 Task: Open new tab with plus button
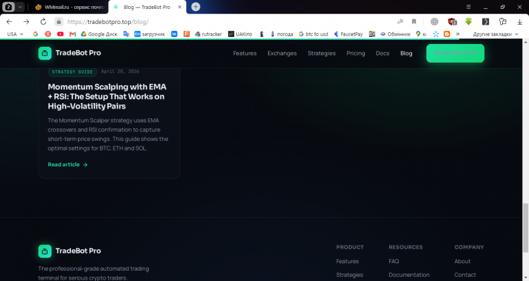[x=196, y=7]
